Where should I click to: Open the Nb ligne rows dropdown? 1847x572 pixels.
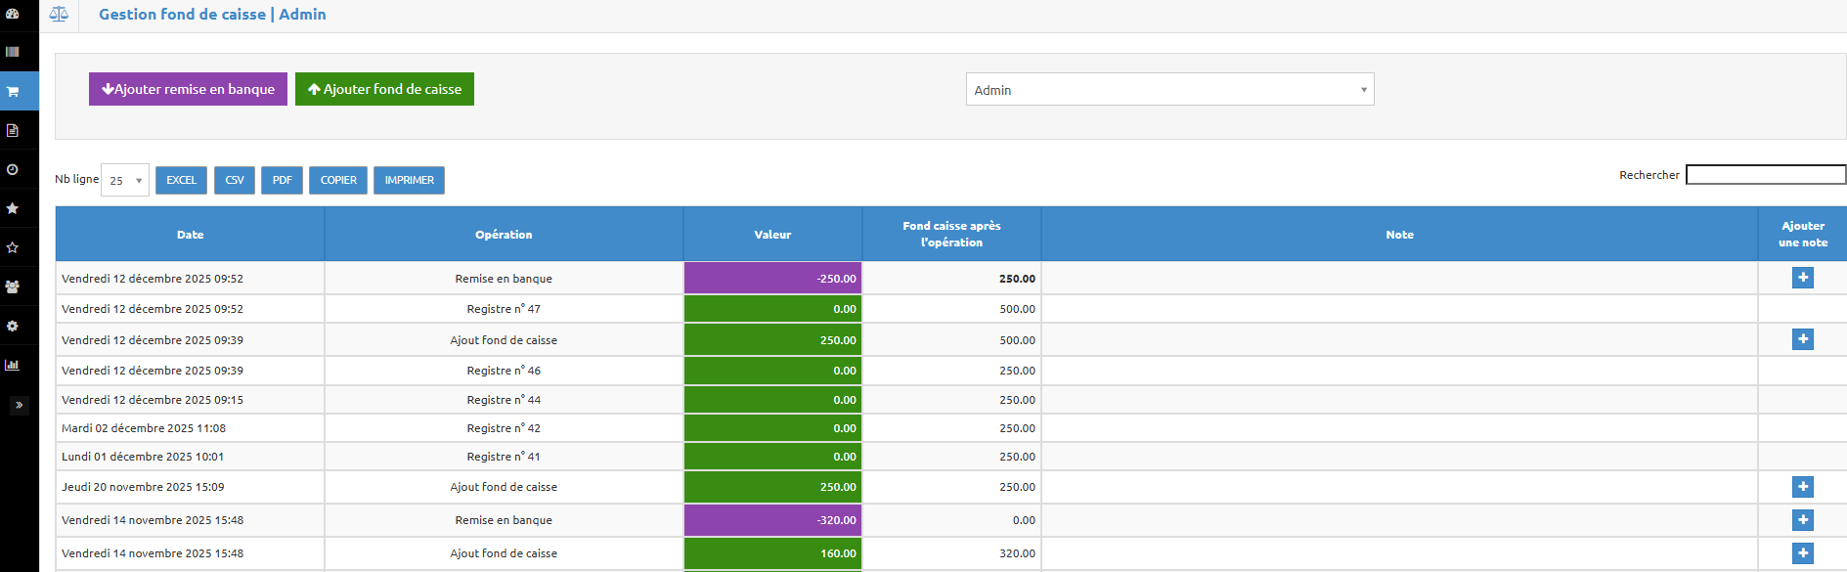125,180
